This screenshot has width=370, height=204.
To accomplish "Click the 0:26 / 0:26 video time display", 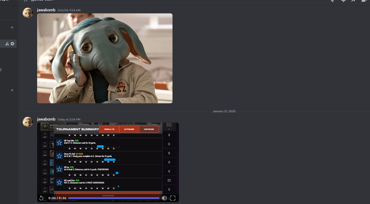I will 57,198.
